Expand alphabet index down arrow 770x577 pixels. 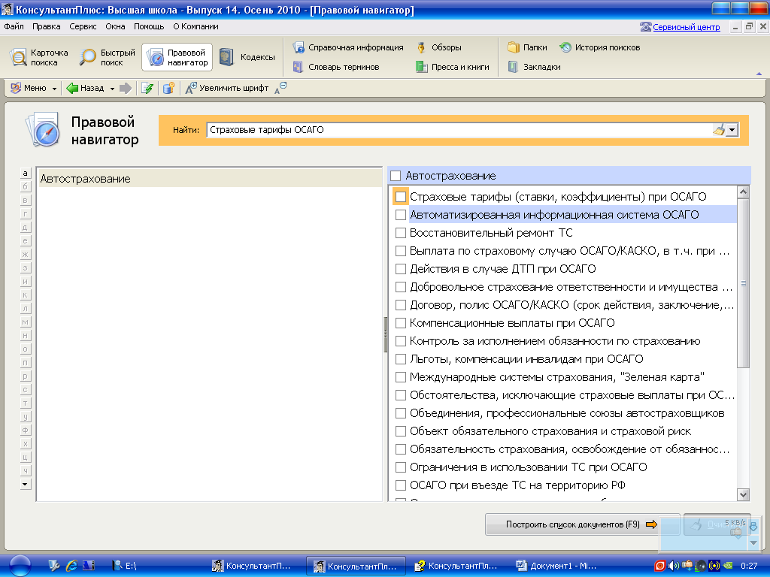[x=25, y=484]
